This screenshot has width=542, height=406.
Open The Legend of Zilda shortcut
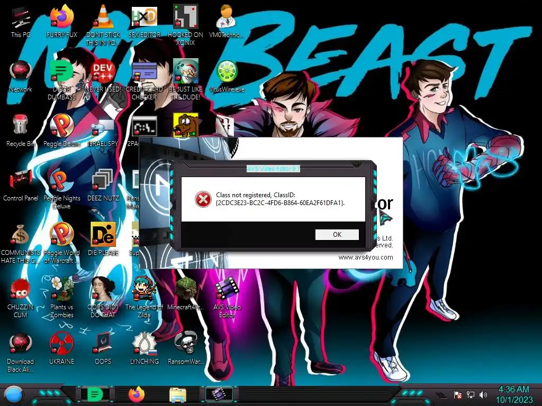[144, 298]
